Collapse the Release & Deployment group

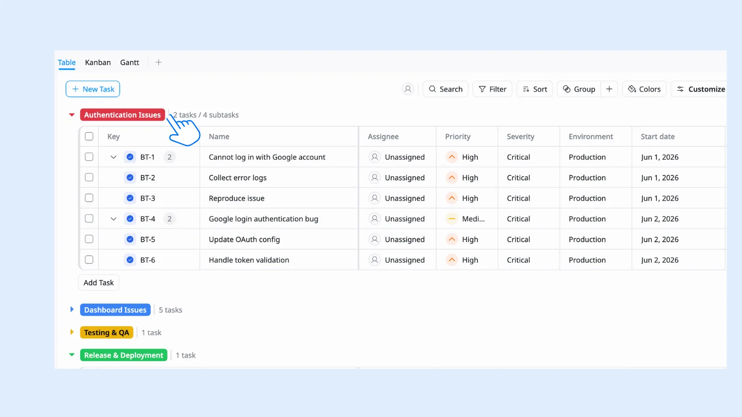72,355
